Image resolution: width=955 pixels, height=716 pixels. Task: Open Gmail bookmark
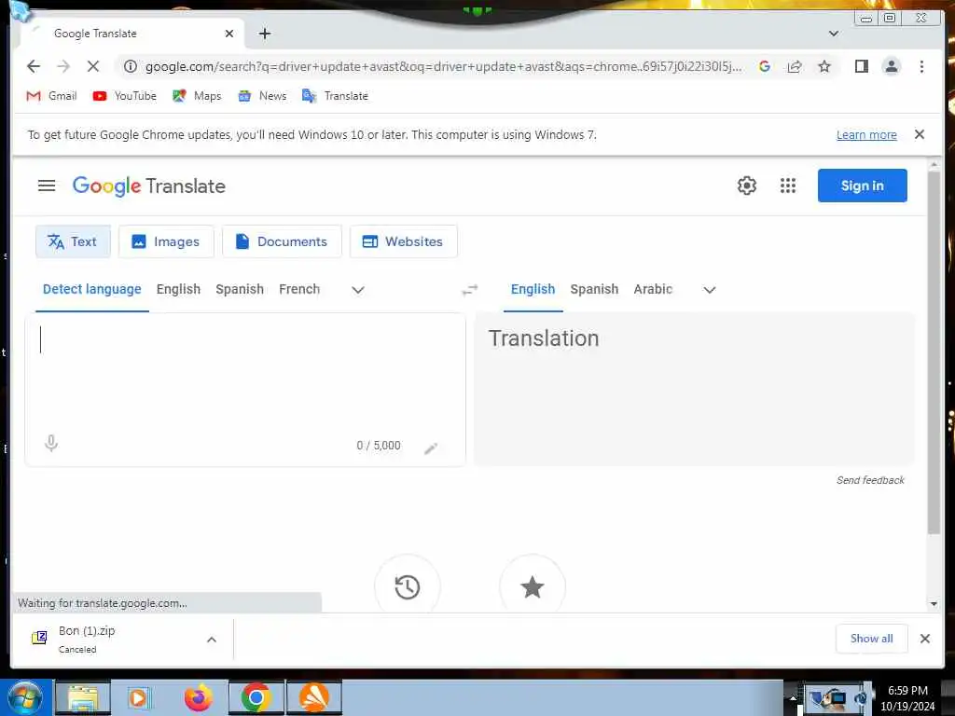pos(52,96)
